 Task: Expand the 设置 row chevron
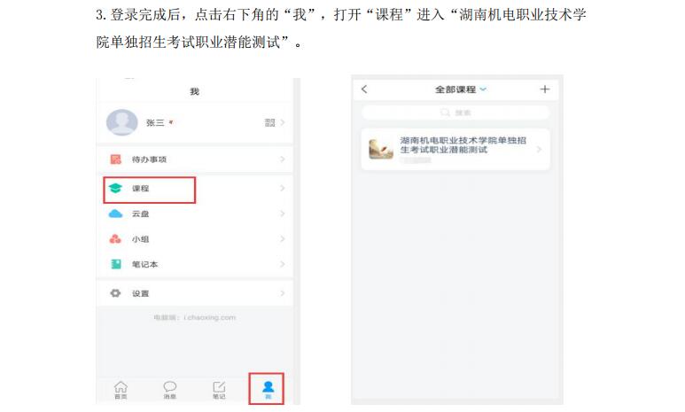click(282, 293)
